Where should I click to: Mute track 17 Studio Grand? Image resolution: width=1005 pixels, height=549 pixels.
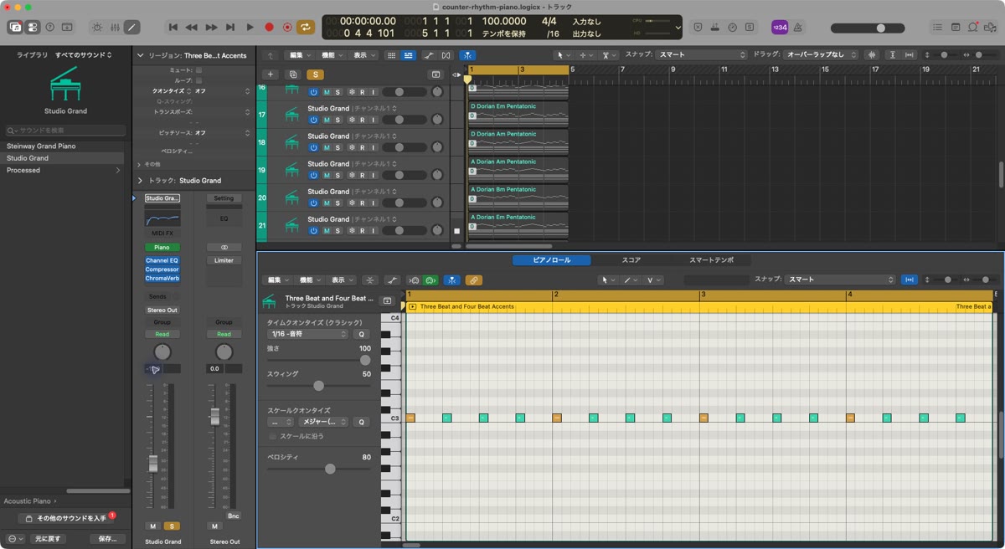click(x=327, y=120)
